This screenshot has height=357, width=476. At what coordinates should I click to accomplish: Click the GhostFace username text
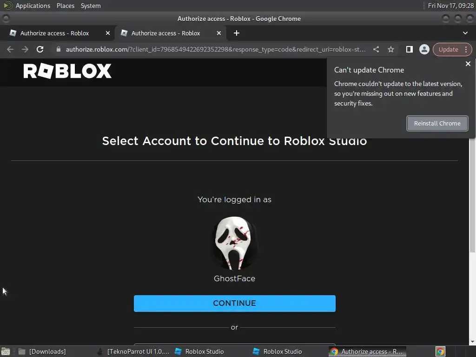coord(234,278)
